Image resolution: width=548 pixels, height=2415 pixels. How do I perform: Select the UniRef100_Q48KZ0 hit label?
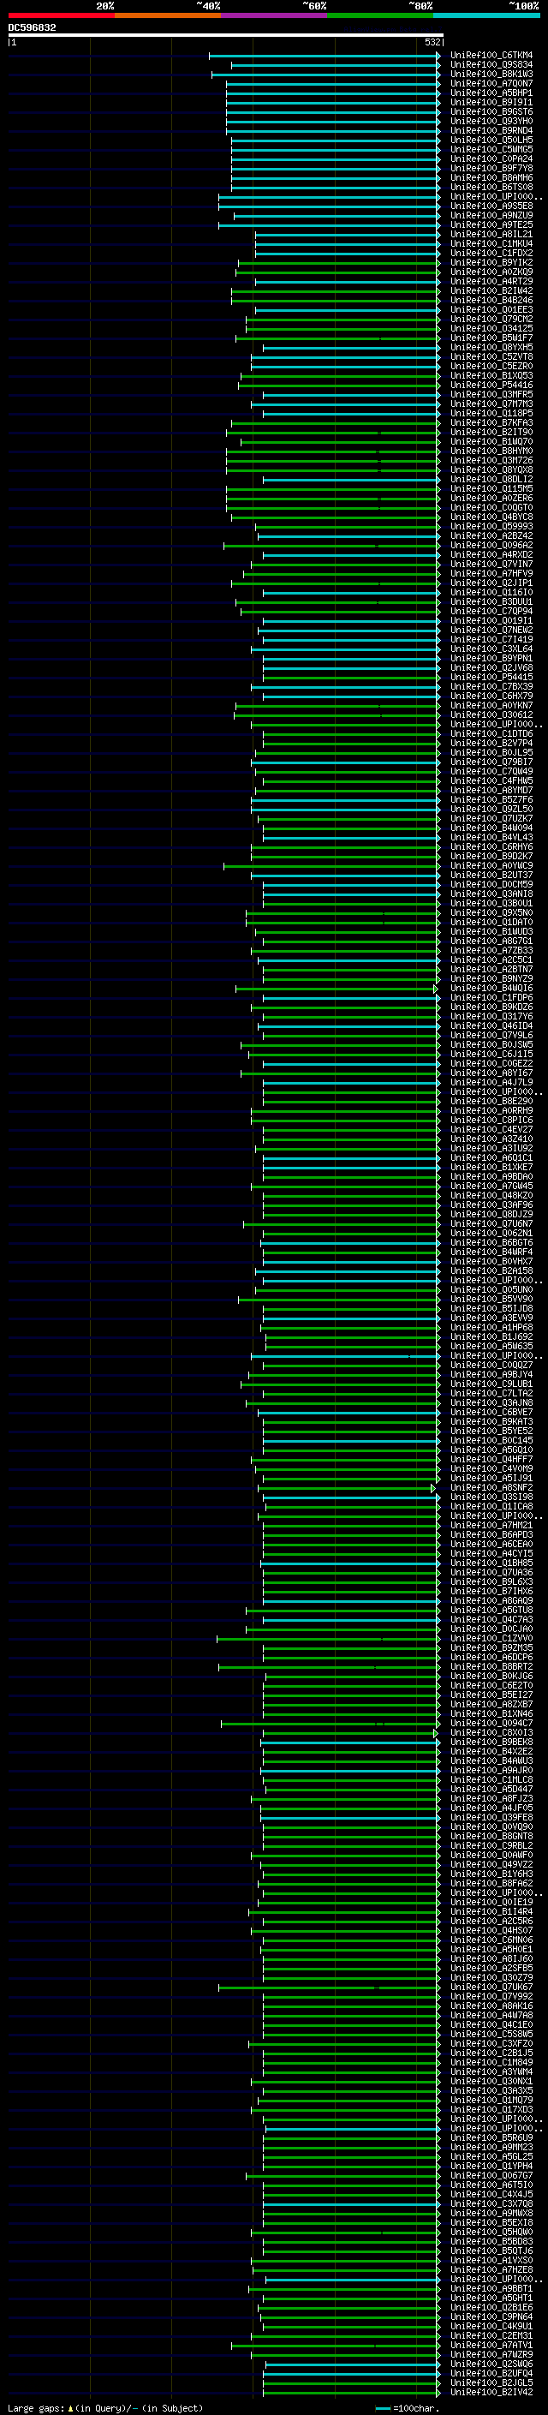[x=491, y=1195]
